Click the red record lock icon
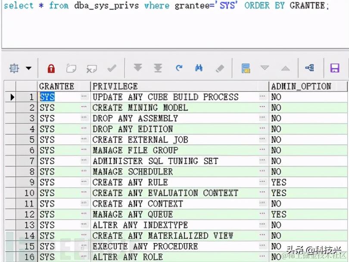The height and width of the screenshot is (262, 349). coord(51,68)
